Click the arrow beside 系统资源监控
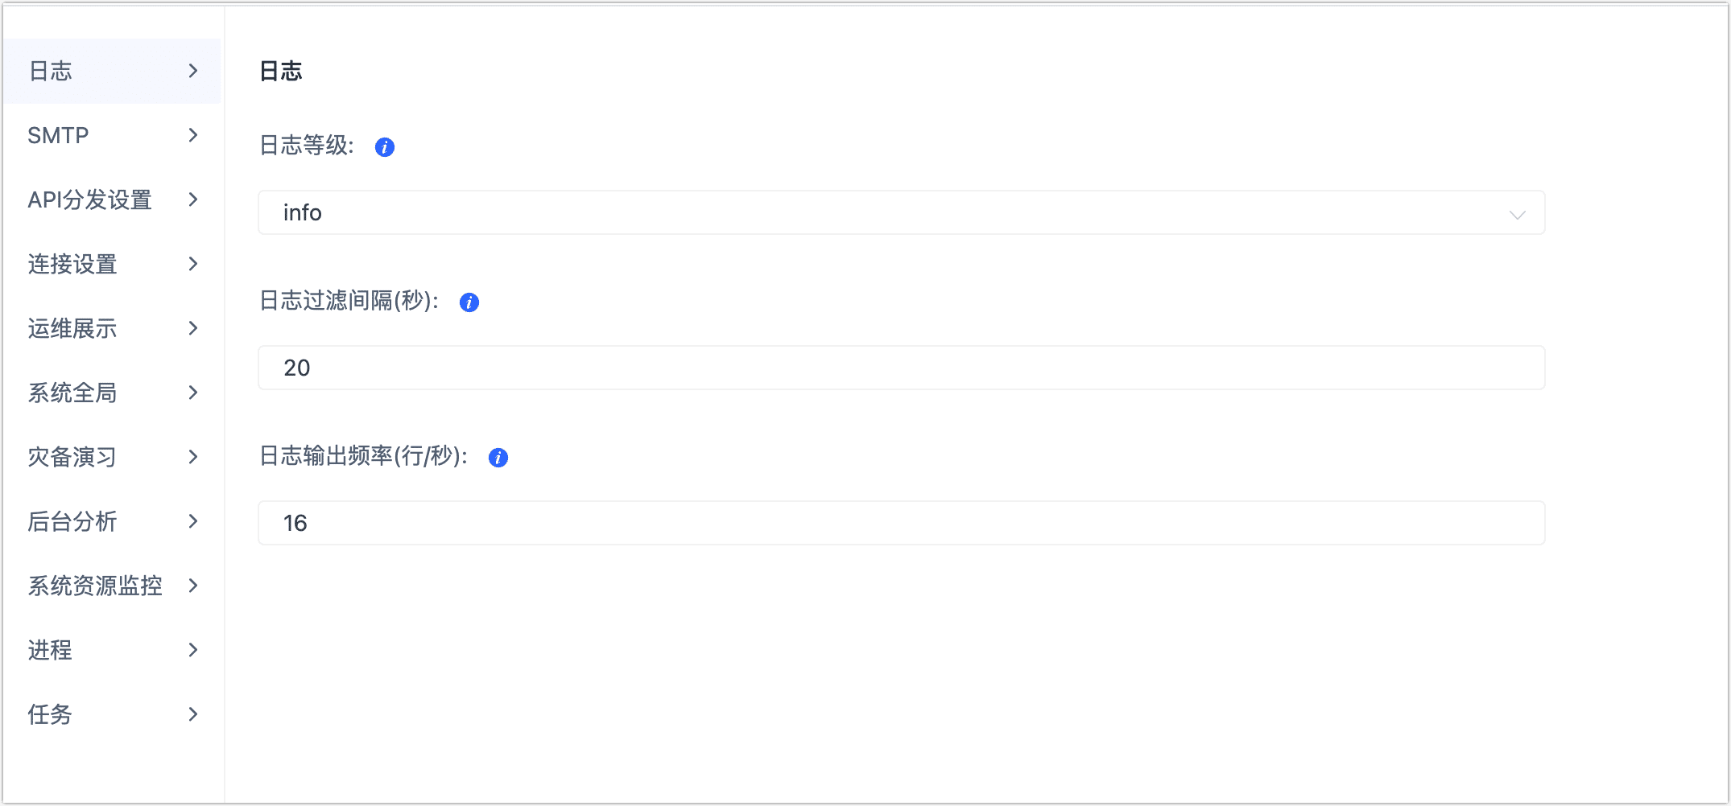This screenshot has width=1731, height=806. coord(193,586)
